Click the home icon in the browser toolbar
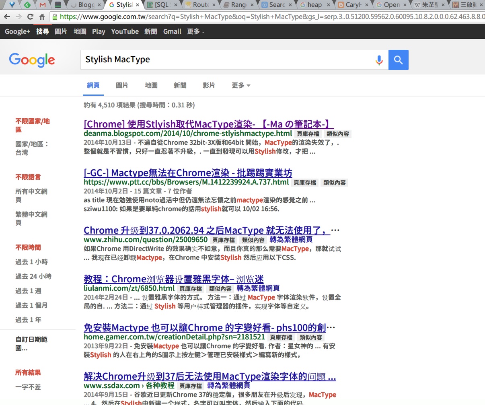Screen dimensions: 485x405 pos(43,16)
